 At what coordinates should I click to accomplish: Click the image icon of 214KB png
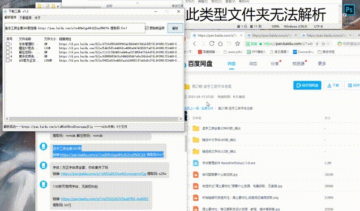tap(196, 197)
